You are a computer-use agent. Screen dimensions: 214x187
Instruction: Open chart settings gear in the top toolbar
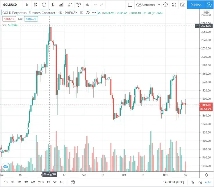click(x=165, y=5)
